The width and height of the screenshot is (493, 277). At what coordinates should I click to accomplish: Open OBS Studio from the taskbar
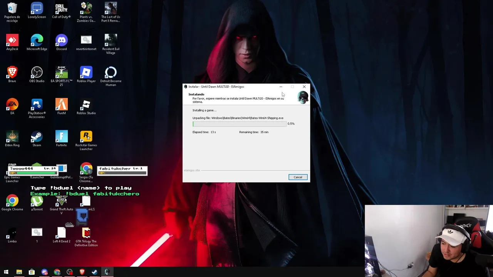tap(69, 272)
